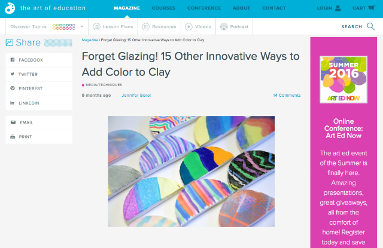Jump to the 14 Comments link
The image size is (383, 248).
click(x=287, y=96)
